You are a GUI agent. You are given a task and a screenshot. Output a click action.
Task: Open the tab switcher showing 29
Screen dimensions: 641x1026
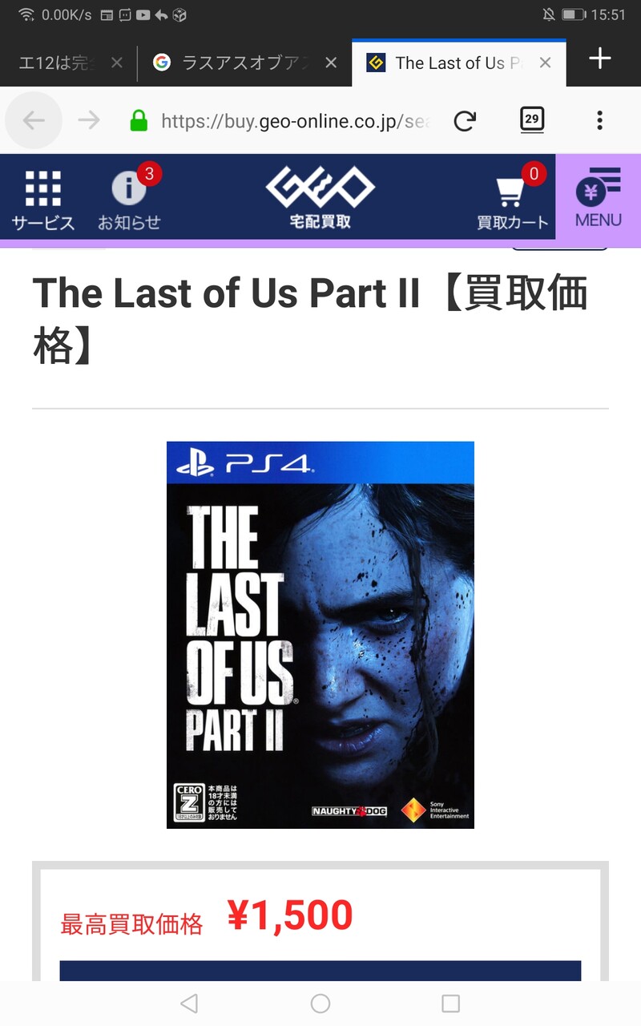click(x=532, y=120)
